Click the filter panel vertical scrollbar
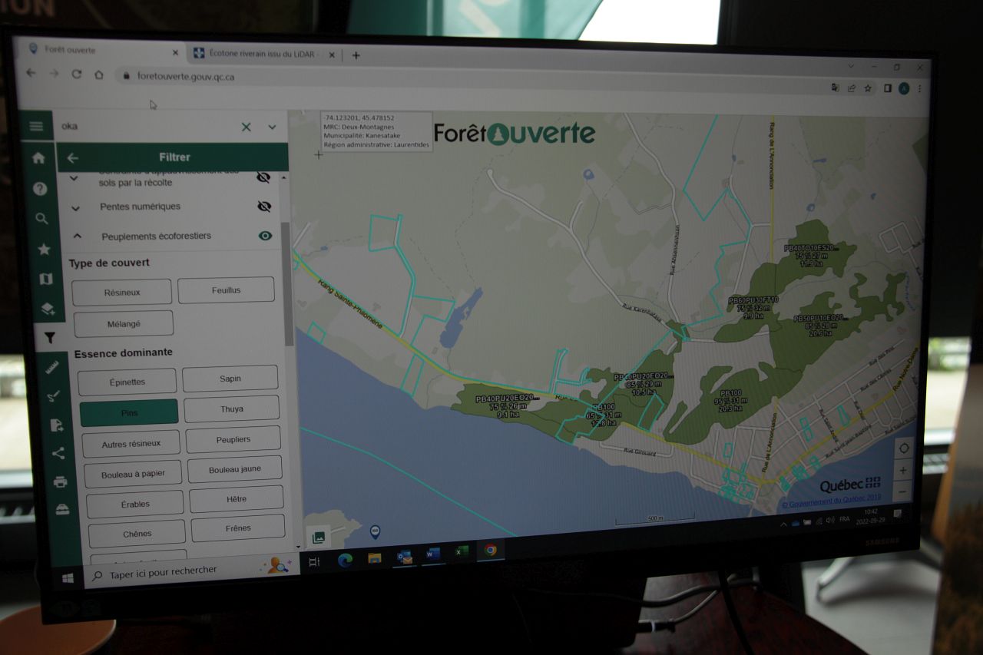983x655 pixels. pyautogui.click(x=288, y=284)
